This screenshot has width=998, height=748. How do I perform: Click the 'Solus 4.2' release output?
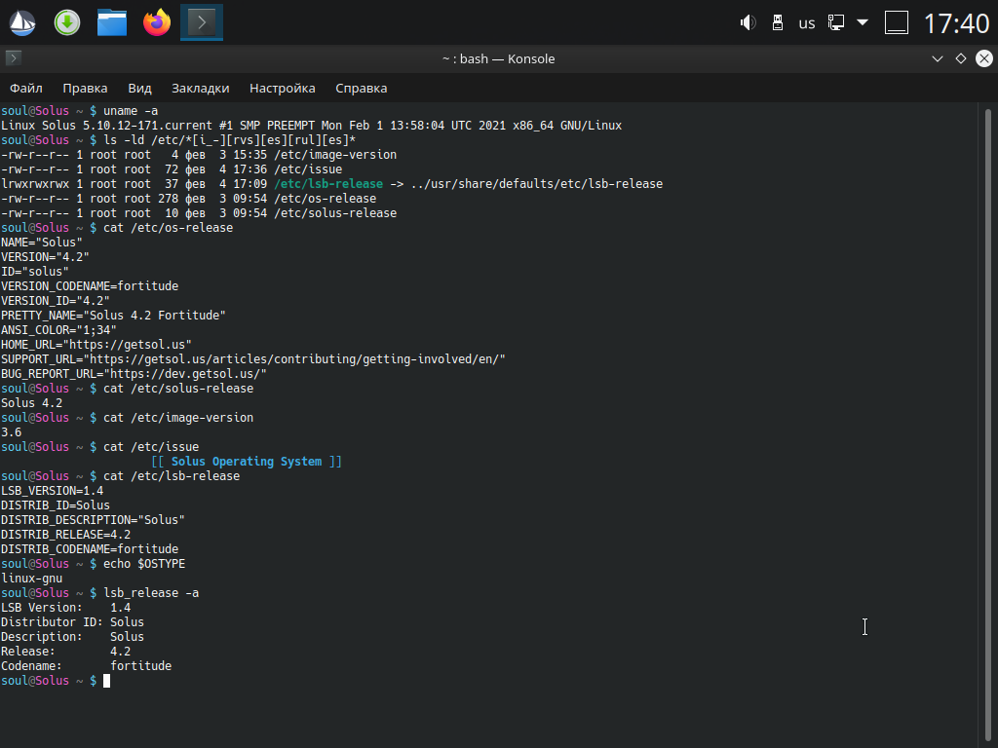click(32, 403)
